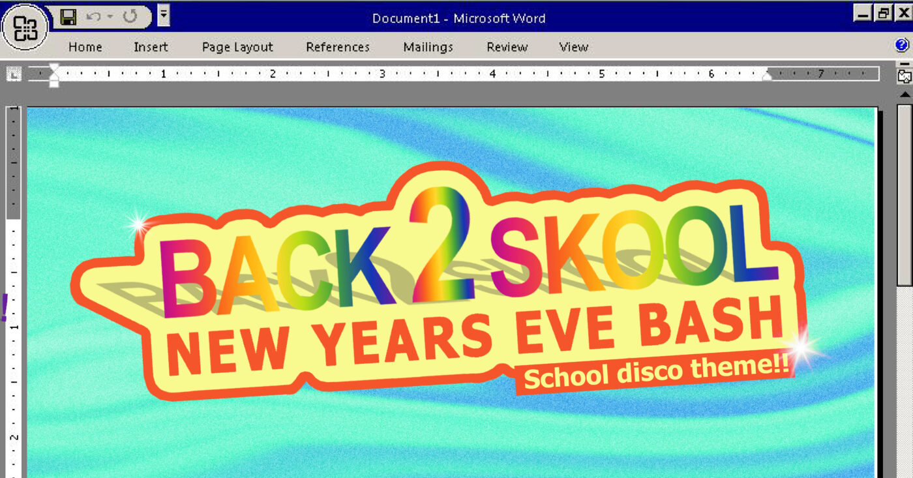Image resolution: width=913 pixels, height=478 pixels.
Task: Click the vertical scrollbar thumb
Action: [x=905, y=196]
